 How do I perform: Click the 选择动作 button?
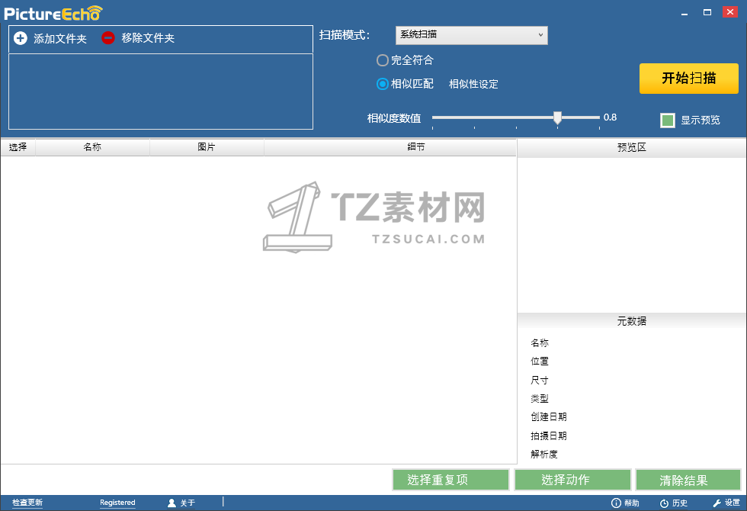point(572,480)
